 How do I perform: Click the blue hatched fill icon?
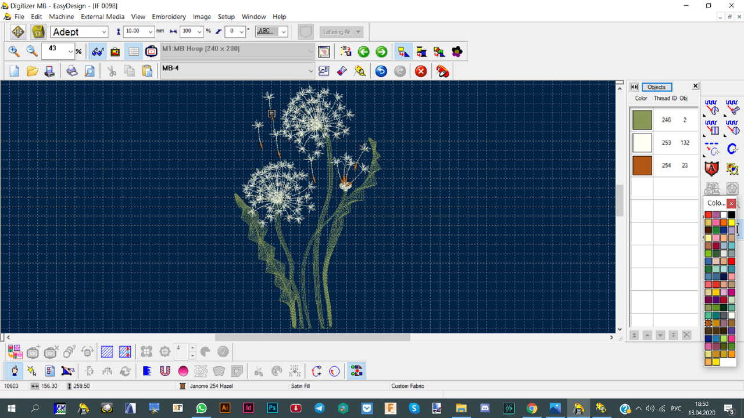click(x=107, y=351)
